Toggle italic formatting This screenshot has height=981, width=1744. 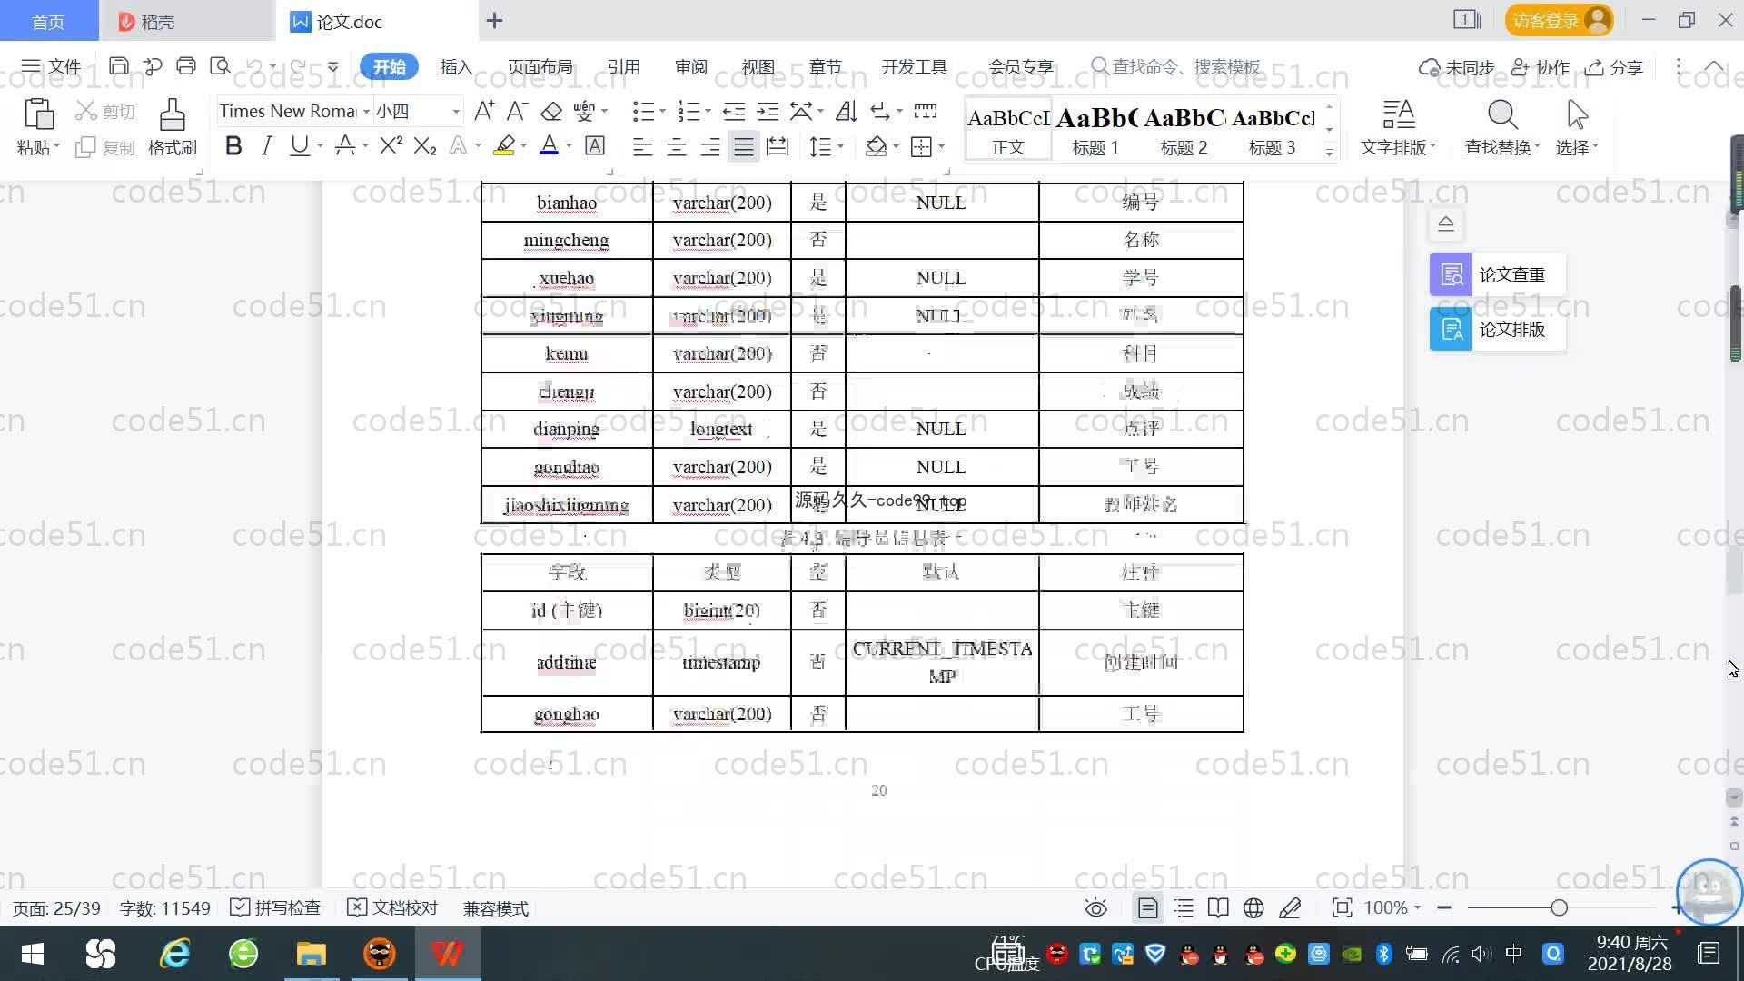coord(266,145)
